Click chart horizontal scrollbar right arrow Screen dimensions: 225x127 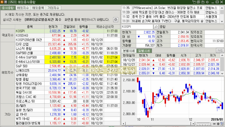tap(193, 124)
